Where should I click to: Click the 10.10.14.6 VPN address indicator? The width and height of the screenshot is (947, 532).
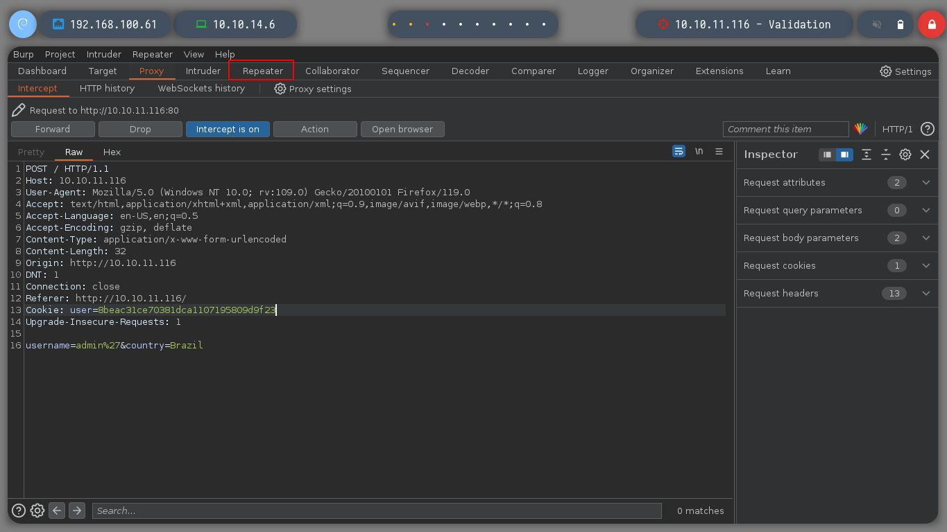pyautogui.click(x=235, y=24)
